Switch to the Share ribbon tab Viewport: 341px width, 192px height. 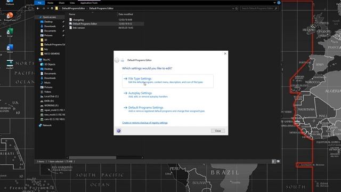[x=62, y=3]
